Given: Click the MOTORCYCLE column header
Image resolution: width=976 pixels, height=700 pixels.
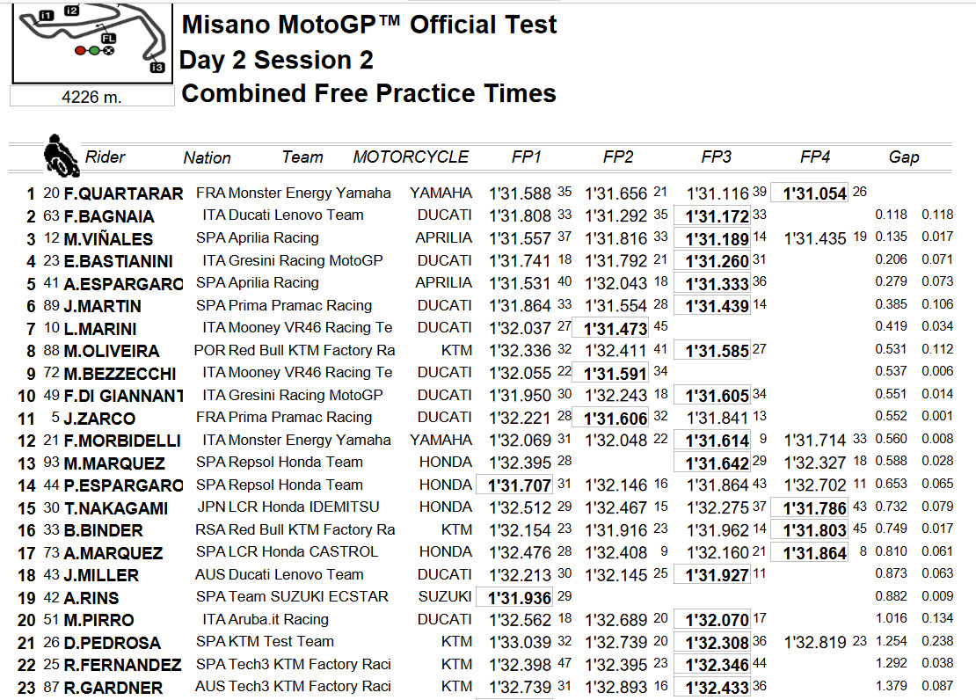Looking at the screenshot, I should point(411,157).
